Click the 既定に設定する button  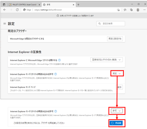tap(115, 39)
